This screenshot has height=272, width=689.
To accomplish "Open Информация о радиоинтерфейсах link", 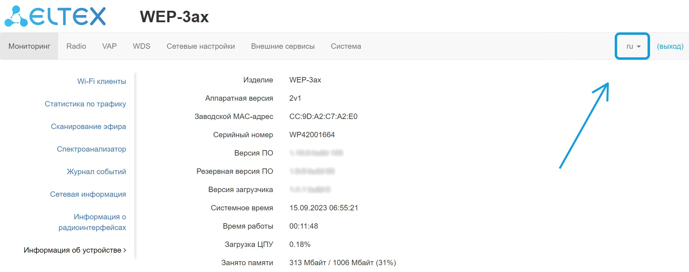I will 92,222.
